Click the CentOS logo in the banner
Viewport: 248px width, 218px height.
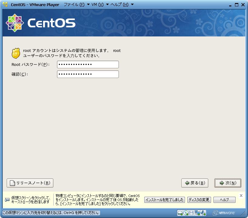point(41,23)
